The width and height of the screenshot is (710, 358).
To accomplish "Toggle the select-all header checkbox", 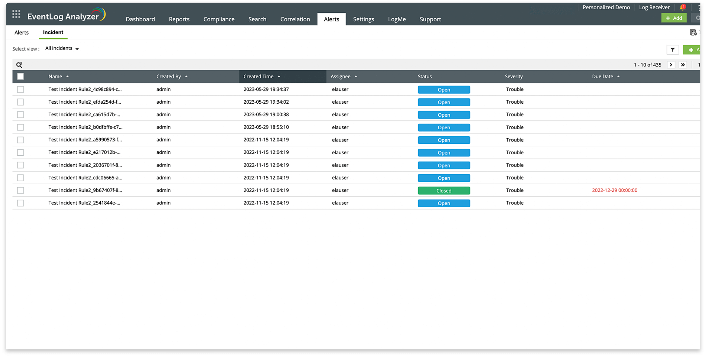I will pos(20,76).
